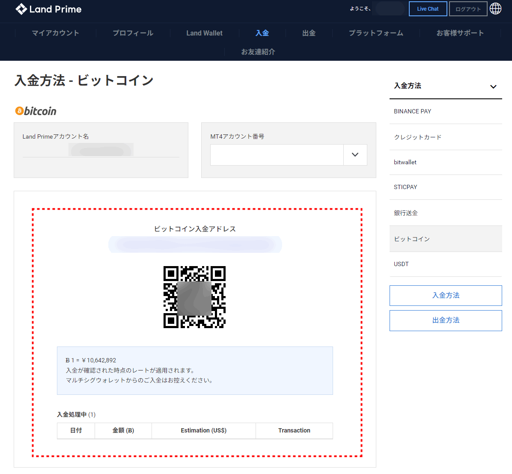Screen dimensions: 512x474
Task: Select USDT deposit method
Action: click(x=445, y=264)
